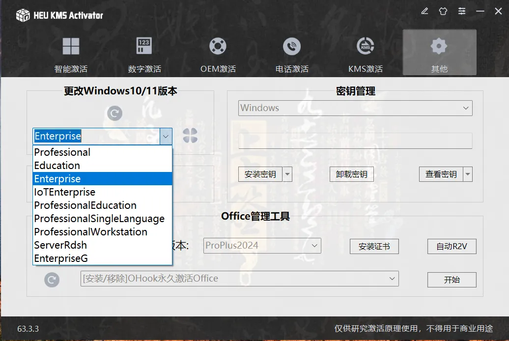Viewport: 509px width, 341px height.
Task: Open the Windows product dropdown in 密钥管理
Action: click(x=355, y=108)
